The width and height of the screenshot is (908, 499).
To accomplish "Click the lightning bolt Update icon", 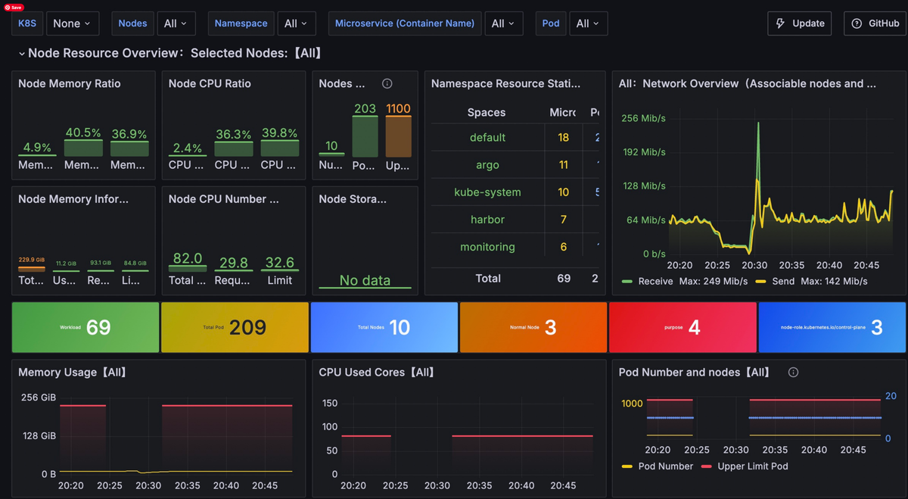I will tap(781, 23).
